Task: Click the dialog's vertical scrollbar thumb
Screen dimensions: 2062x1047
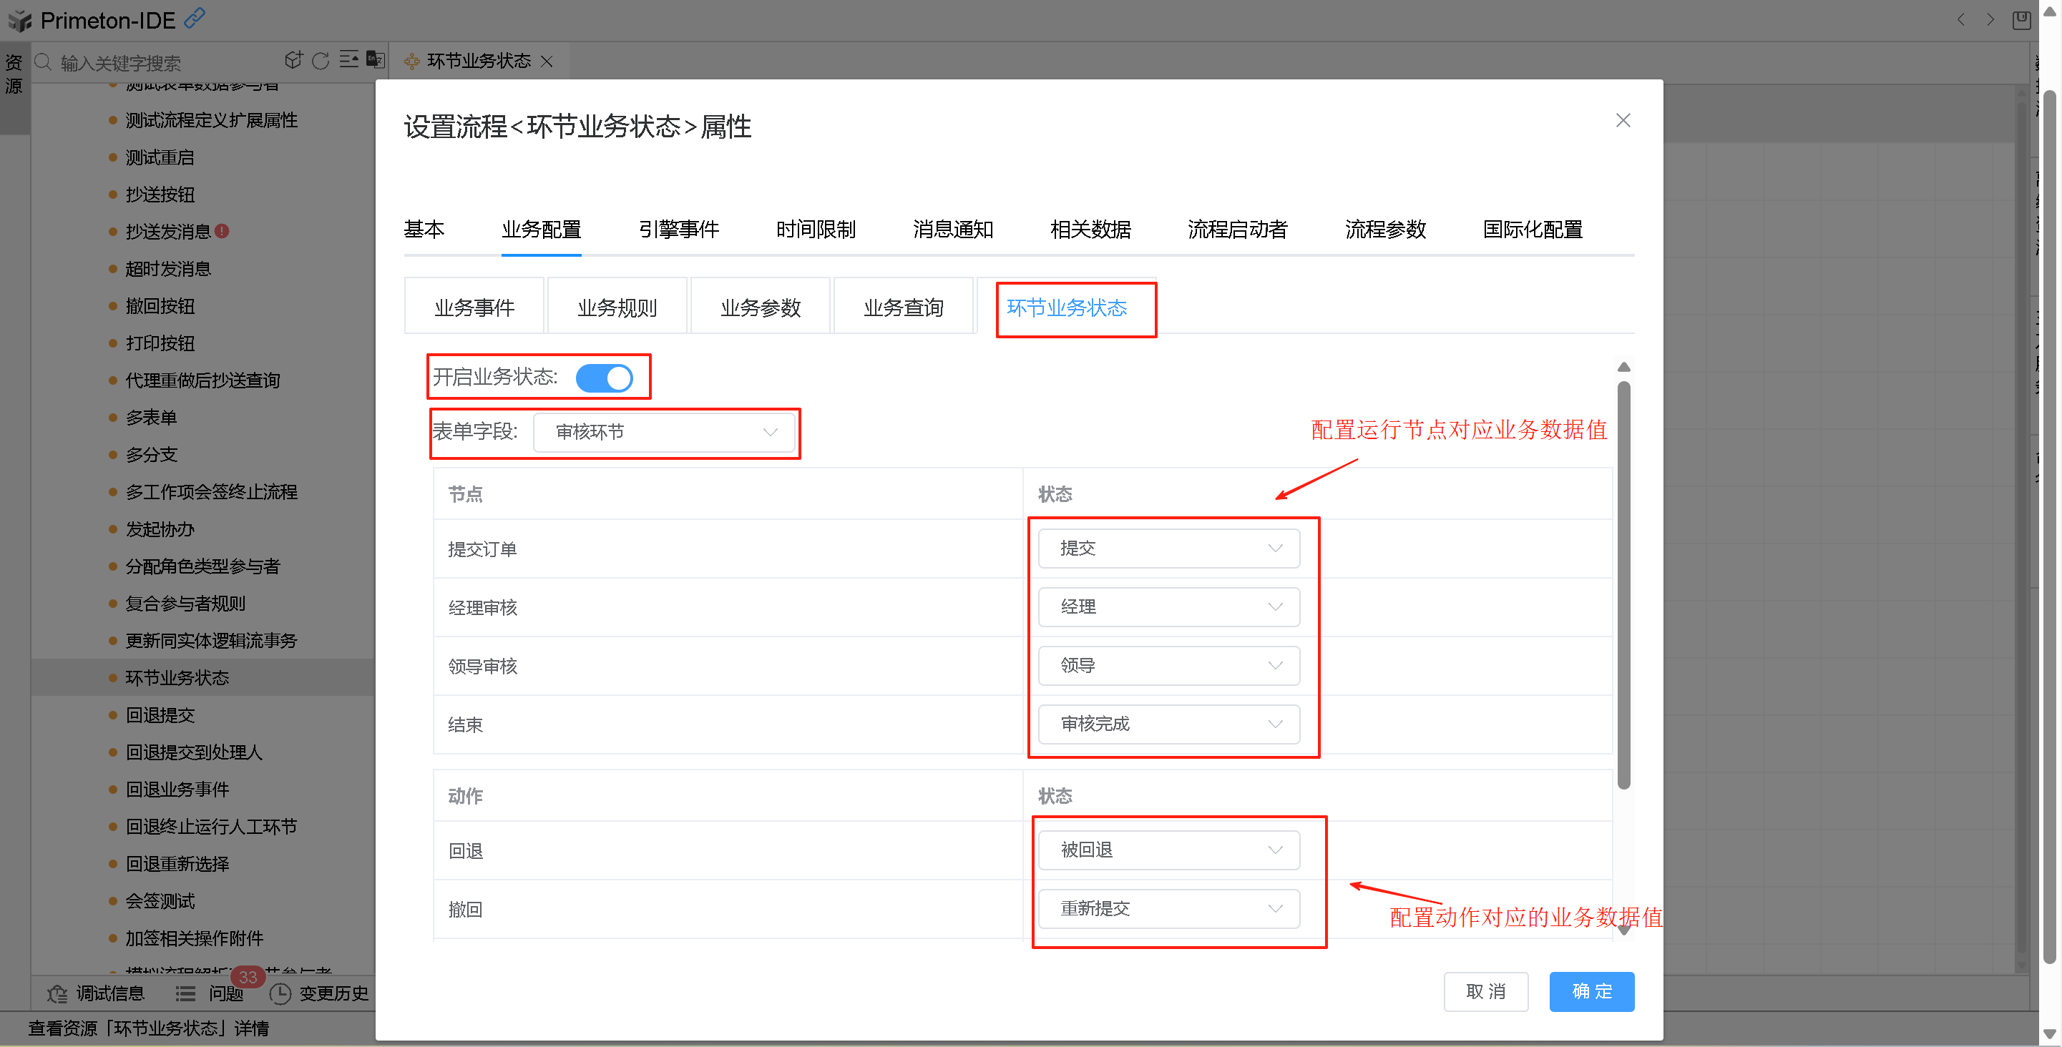Action: 1623,584
